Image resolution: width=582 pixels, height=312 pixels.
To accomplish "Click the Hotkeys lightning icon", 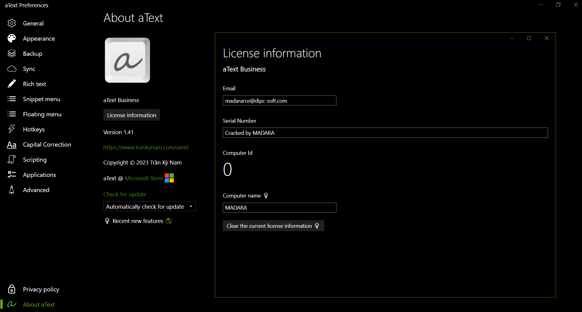I will pyautogui.click(x=12, y=129).
